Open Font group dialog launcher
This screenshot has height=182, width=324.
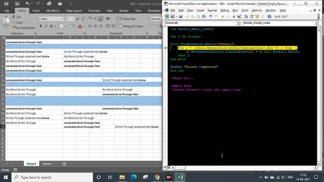(85, 33)
